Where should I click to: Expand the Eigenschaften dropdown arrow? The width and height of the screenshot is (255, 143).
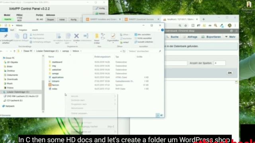(113, 43)
